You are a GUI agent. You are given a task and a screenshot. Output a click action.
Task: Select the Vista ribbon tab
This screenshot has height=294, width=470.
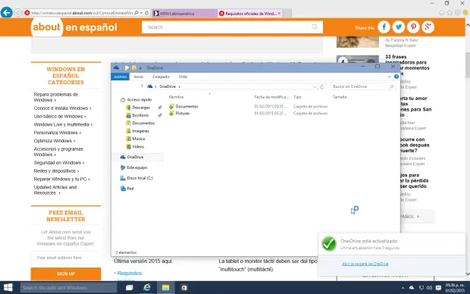(183, 77)
